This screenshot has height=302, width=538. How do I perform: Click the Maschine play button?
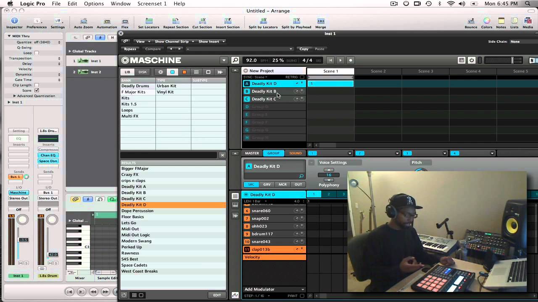340,60
